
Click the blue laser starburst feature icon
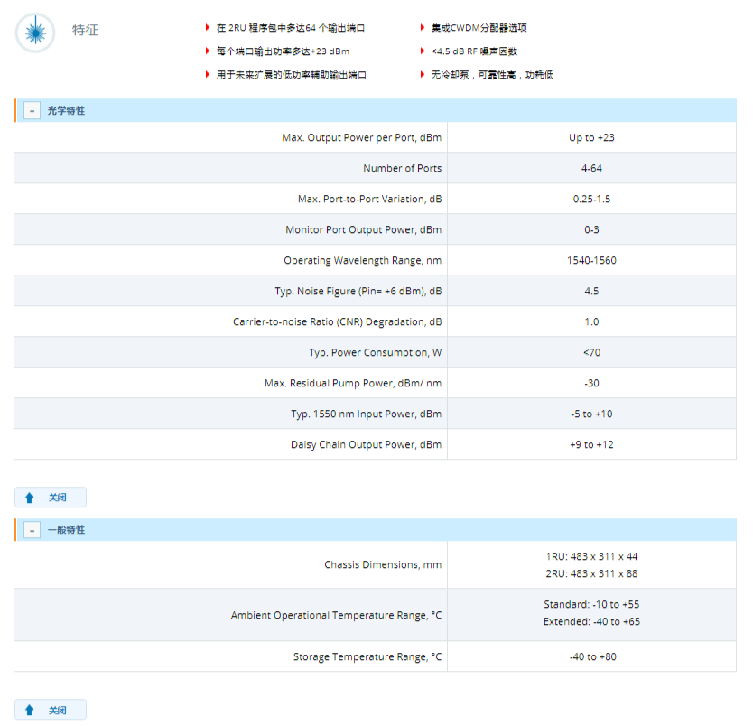(35, 33)
